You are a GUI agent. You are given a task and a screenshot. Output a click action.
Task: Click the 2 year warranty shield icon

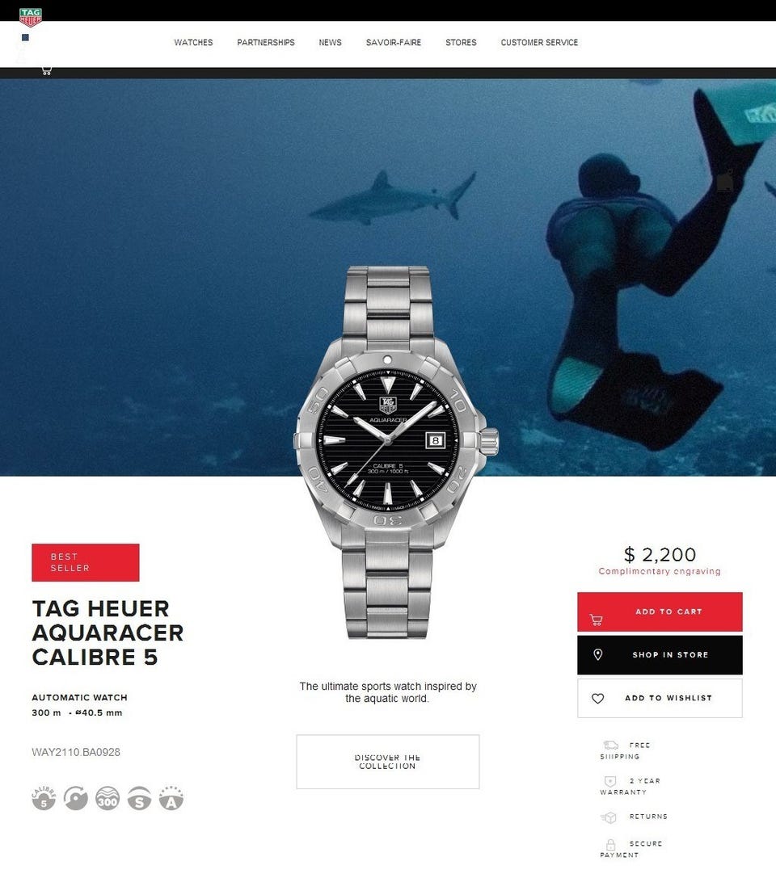pyautogui.click(x=610, y=781)
